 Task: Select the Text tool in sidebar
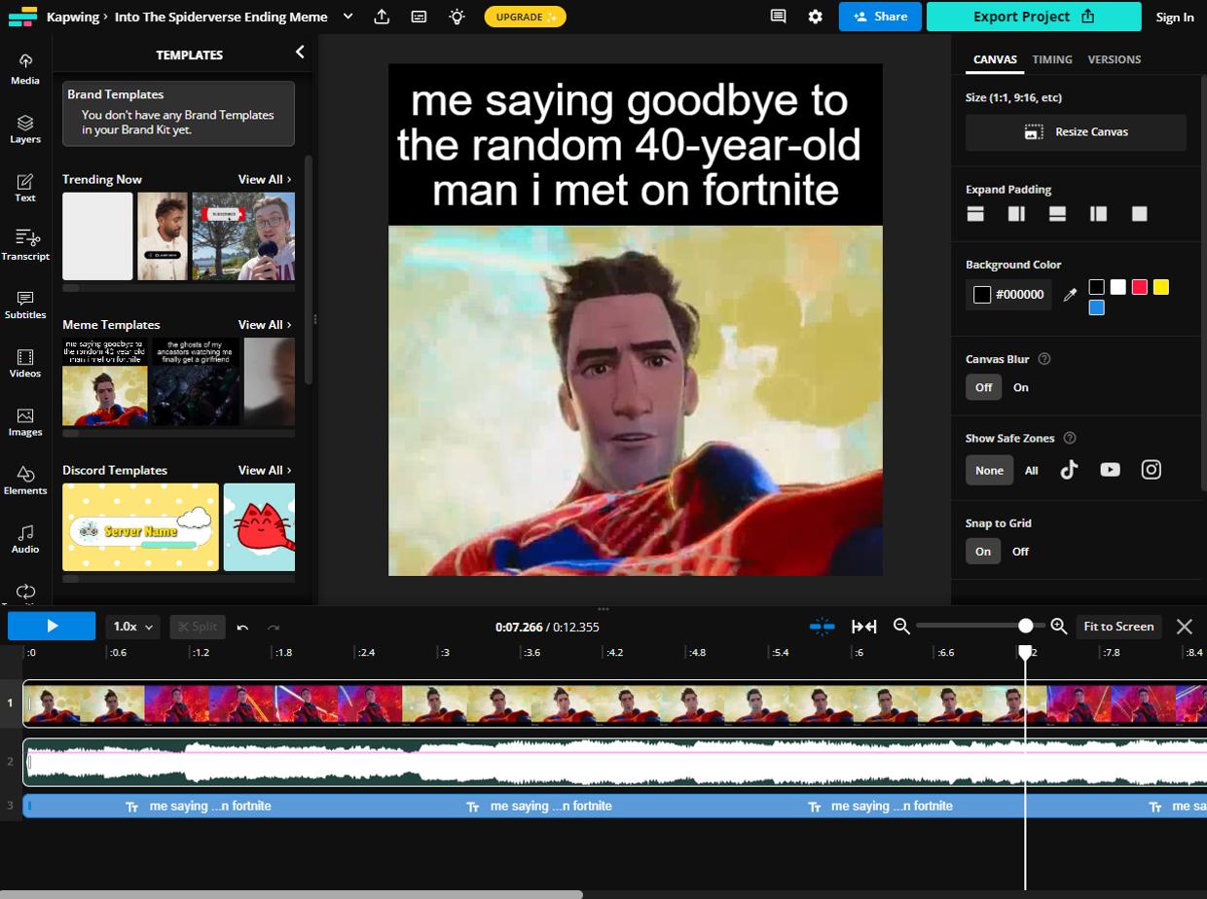pos(25,188)
